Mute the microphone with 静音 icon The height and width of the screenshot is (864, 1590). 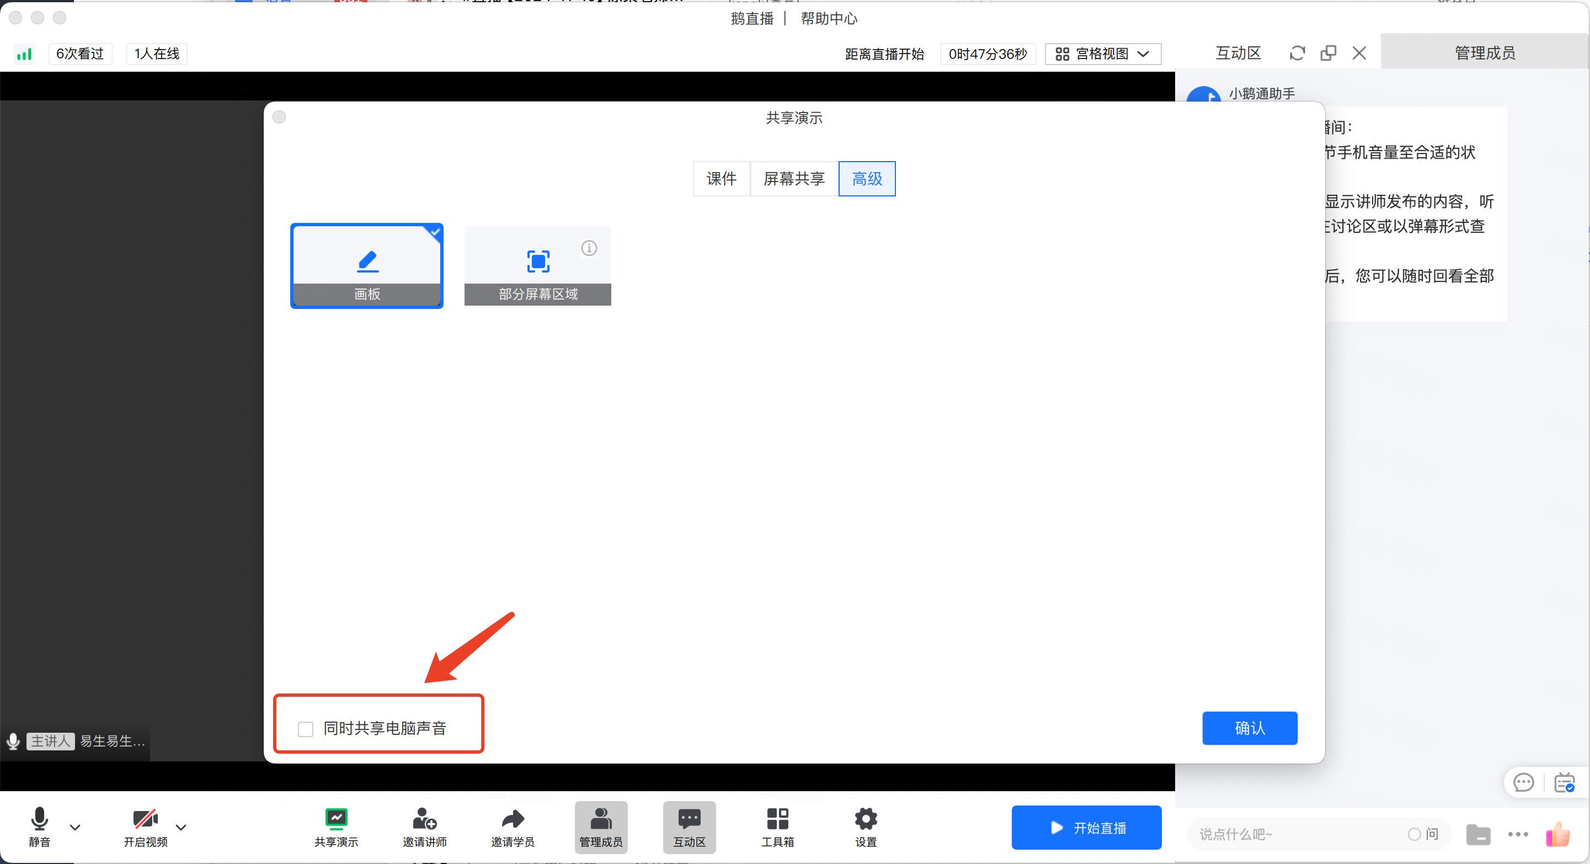click(40, 827)
